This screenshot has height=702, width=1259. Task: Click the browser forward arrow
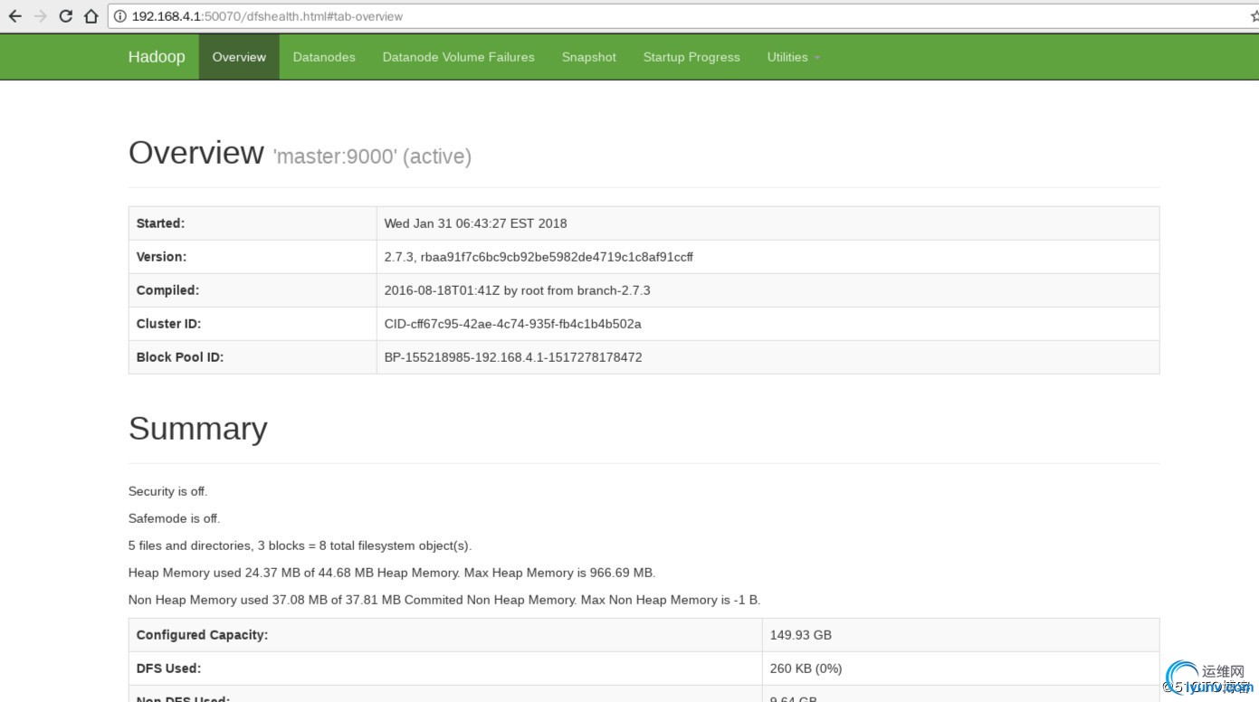pos(40,16)
